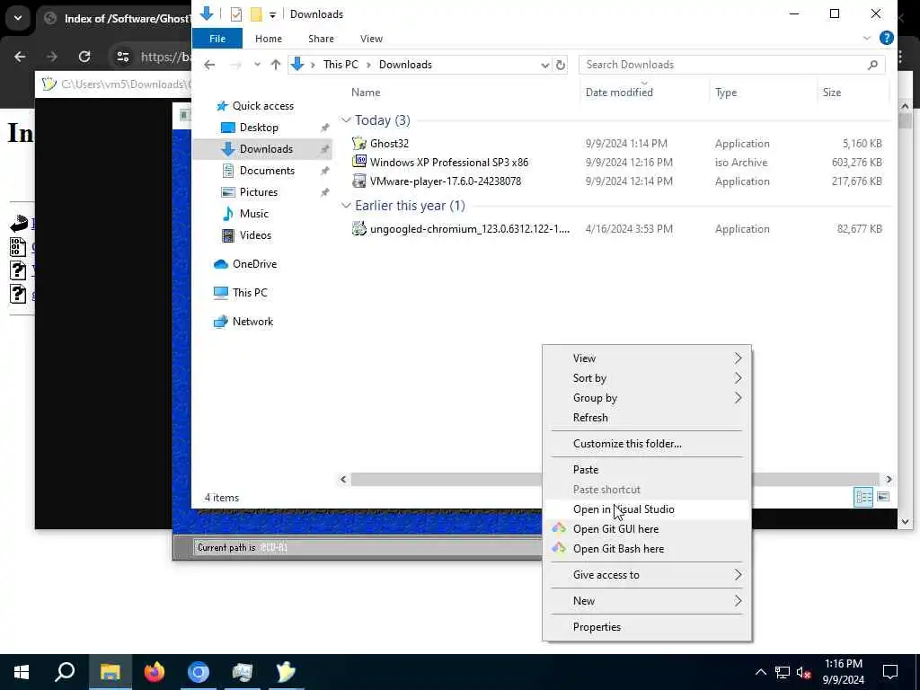Choose Customize this folder...
Image resolution: width=920 pixels, height=690 pixels.
point(647,444)
